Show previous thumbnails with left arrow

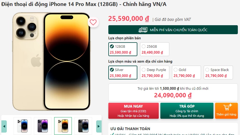[4, 126]
